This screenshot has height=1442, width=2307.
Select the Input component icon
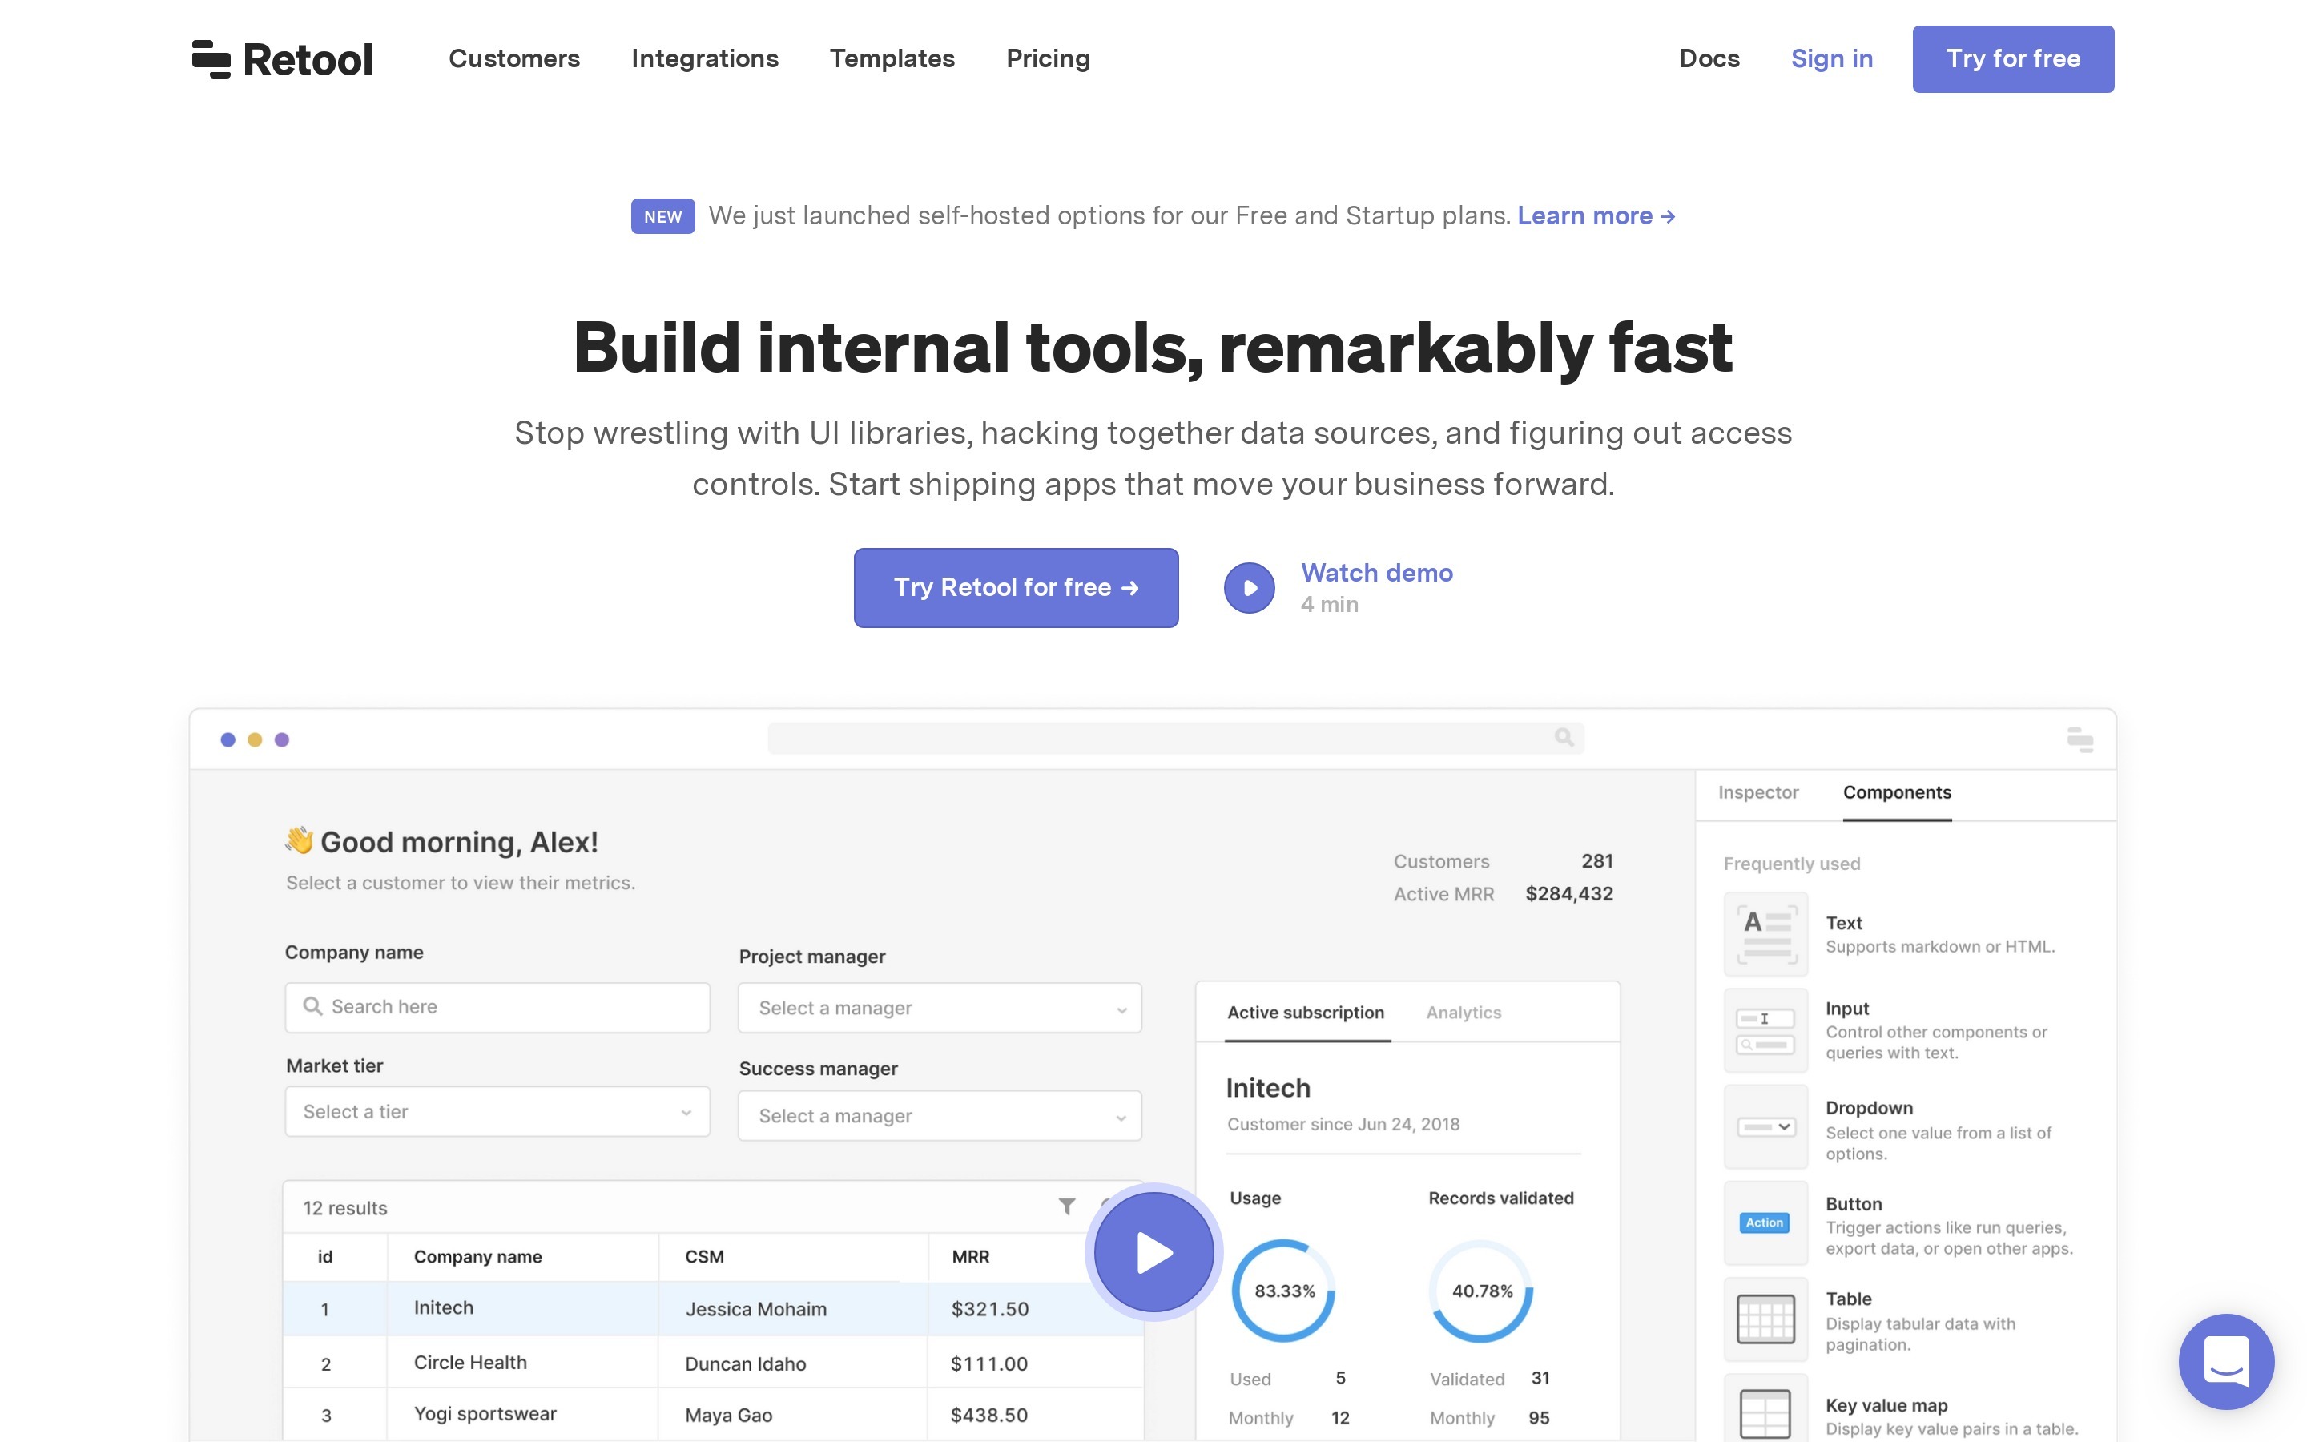click(1765, 1031)
